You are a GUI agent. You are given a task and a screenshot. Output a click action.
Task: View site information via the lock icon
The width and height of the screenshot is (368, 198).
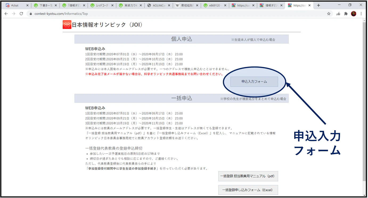click(31, 14)
